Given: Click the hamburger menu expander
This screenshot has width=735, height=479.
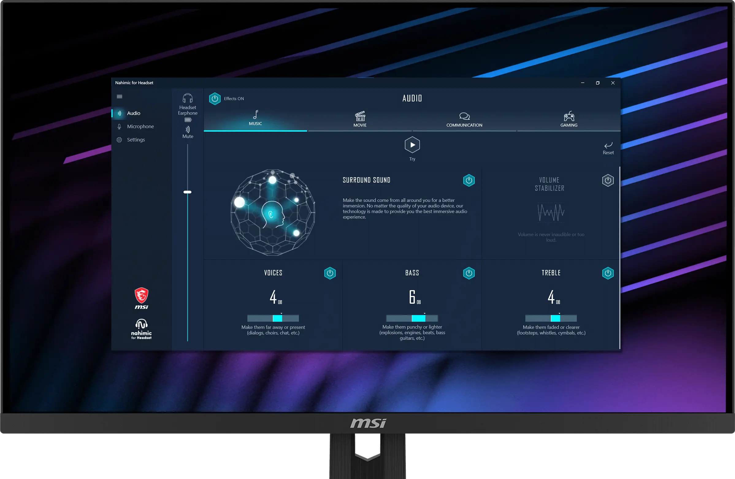Looking at the screenshot, I should click(x=120, y=96).
